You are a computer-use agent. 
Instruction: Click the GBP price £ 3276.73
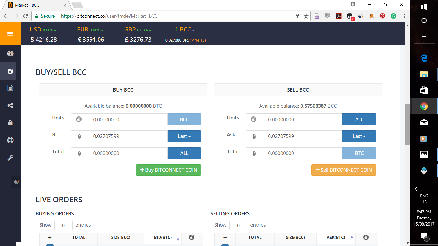[138, 40]
